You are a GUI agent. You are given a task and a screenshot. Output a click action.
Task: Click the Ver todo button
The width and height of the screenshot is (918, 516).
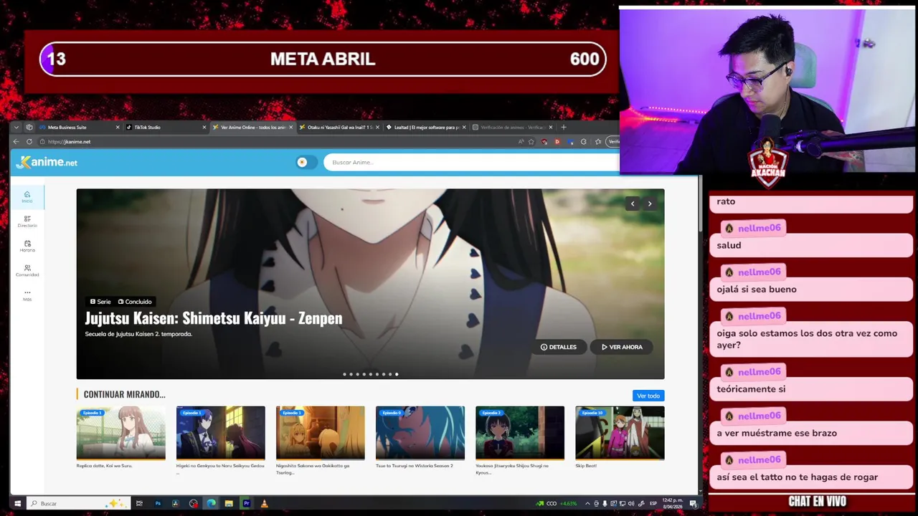[648, 396]
